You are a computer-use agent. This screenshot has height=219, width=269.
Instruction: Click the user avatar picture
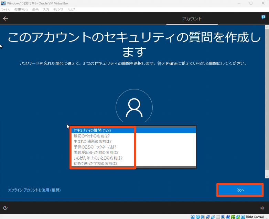pos(134,106)
